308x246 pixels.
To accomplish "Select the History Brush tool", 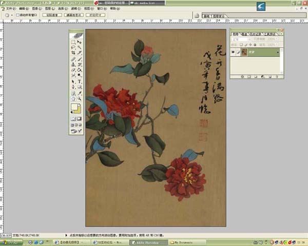I will [80, 65].
